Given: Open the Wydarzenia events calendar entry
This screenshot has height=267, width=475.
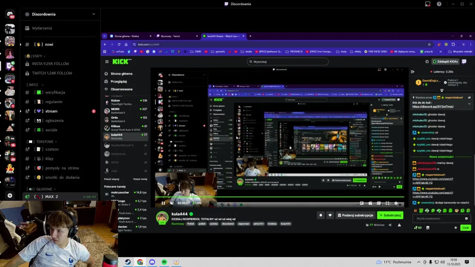Looking at the screenshot, I should click(59, 28).
